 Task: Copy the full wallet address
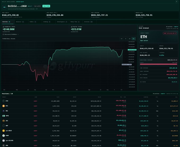point(37,9)
